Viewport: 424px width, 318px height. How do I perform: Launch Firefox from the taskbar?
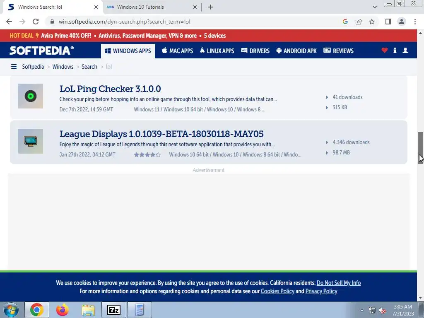point(63,310)
